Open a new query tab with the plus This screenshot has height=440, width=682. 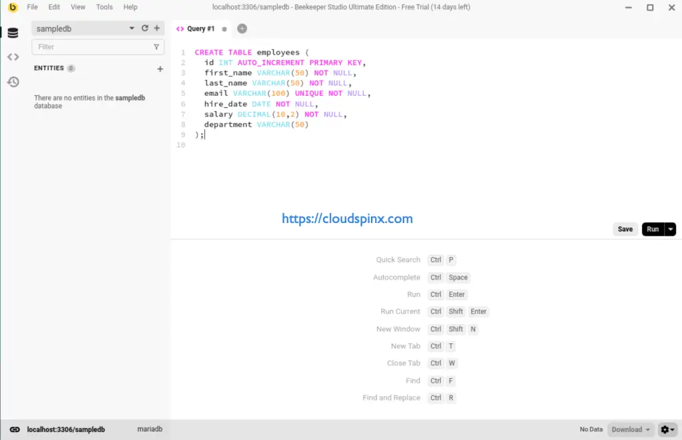pyautogui.click(x=242, y=28)
